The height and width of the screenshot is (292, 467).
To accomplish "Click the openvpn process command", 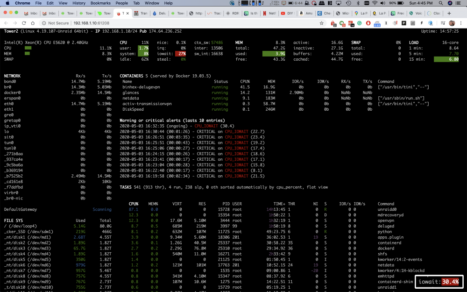I will coord(386,221).
